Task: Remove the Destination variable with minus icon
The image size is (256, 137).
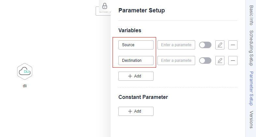Action: pyautogui.click(x=233, y=61)
